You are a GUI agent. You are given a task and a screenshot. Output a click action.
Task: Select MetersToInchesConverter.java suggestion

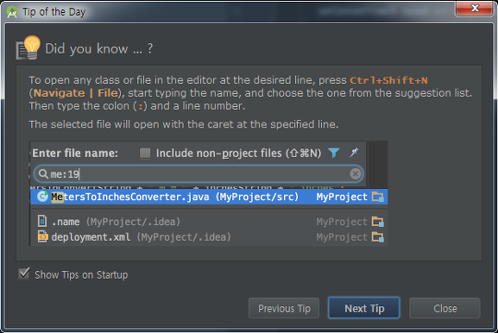[x=209, y=196]
